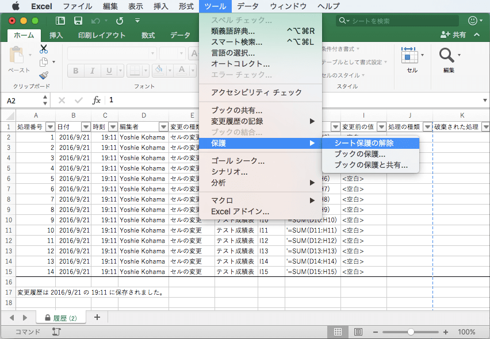Click the zoom in plus button

[446, 332]
